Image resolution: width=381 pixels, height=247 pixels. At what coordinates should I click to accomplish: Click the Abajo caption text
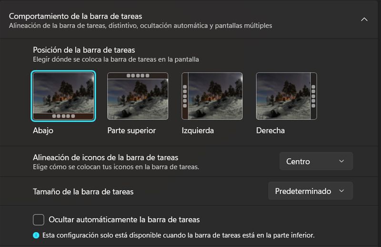tap(43, 131)
